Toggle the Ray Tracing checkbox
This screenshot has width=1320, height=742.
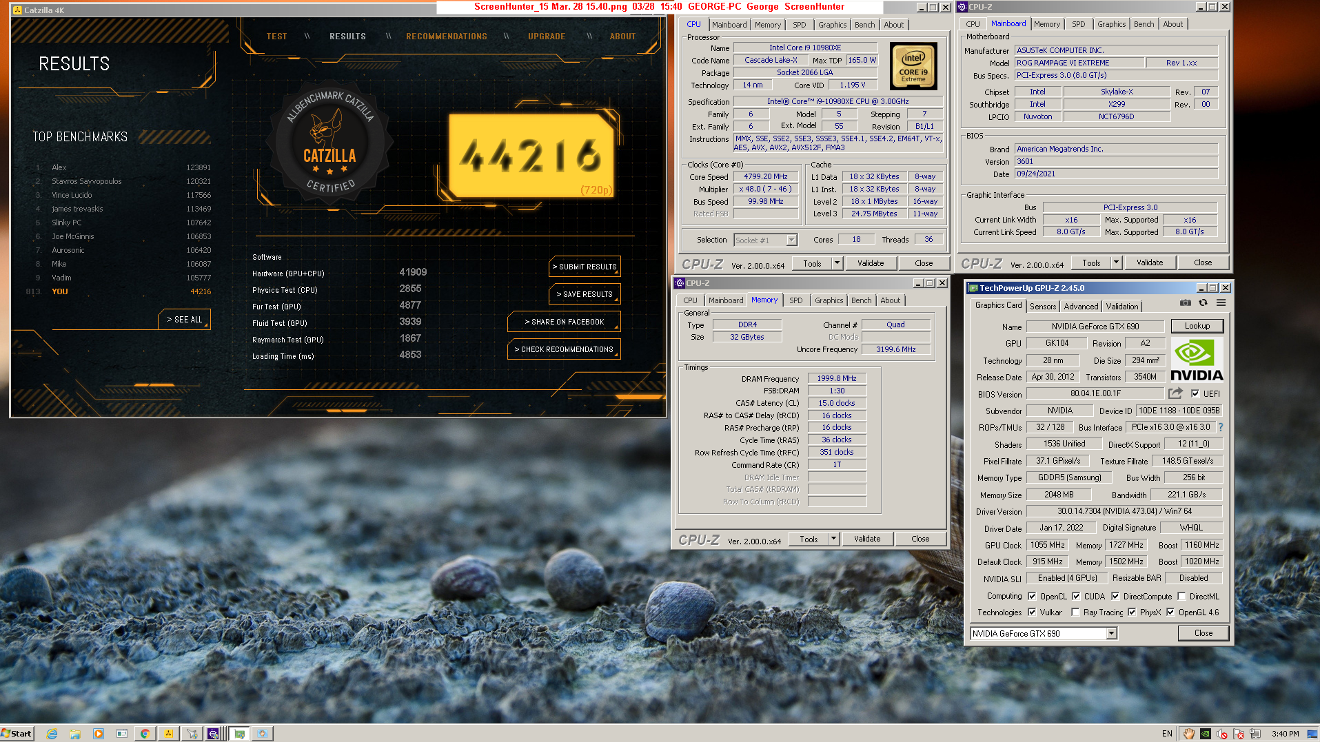coord(1075,612)
